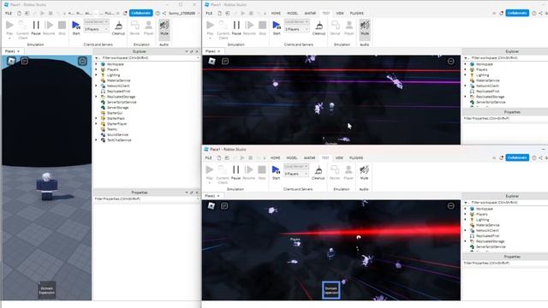Open Local Server dropdown in left window
The image size is (548, 308).
(96, 21)
